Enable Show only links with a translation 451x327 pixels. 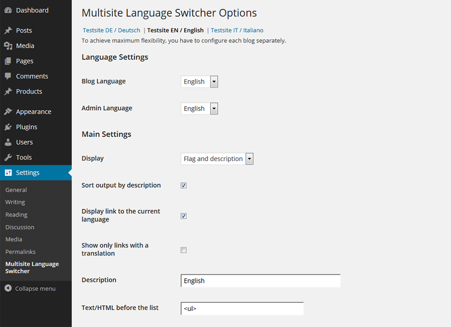(184, 250)
